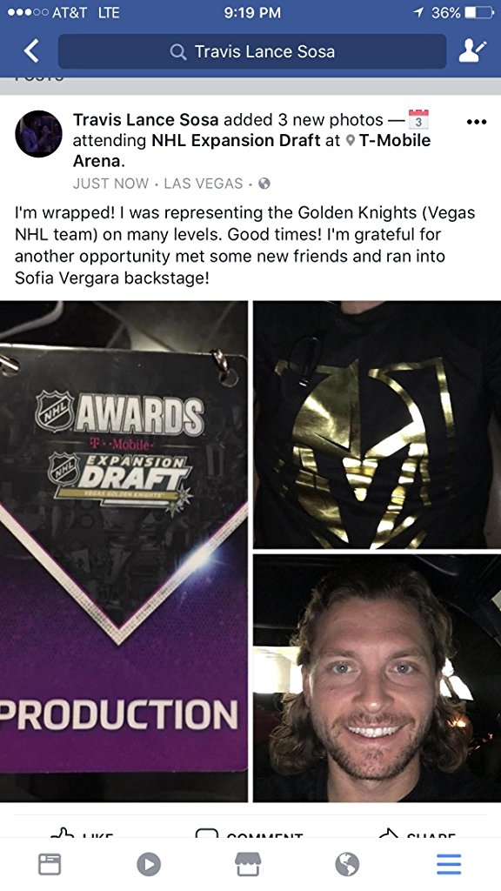Screen dimensions: 501x891
Task: Open the Travis Lance Sosa name link
Action: point(145,120)
